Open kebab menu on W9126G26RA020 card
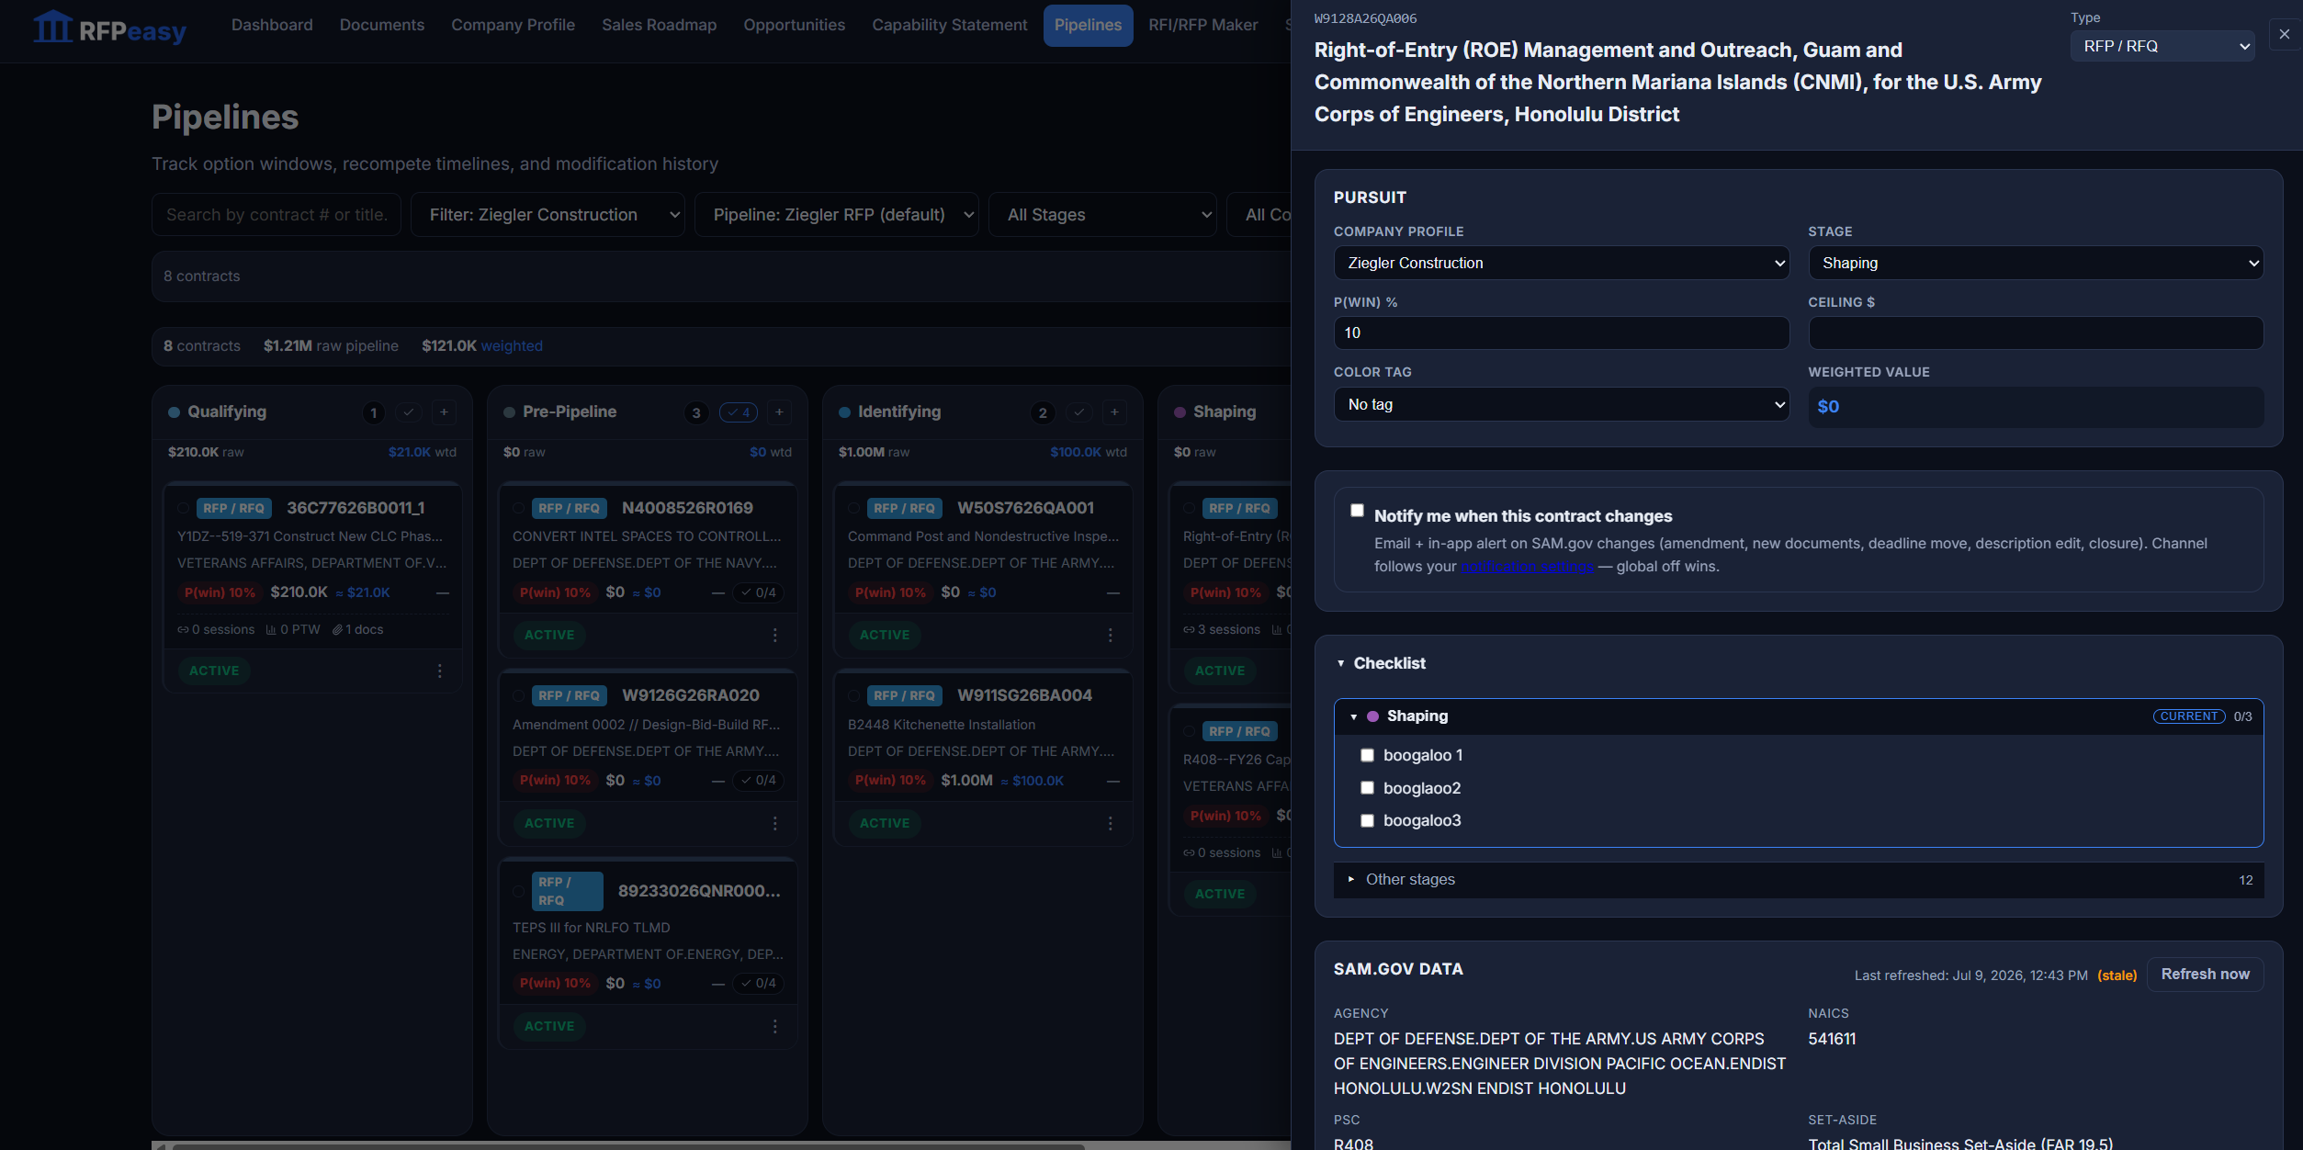The image size is (2303, 1150). pos(775,824)
